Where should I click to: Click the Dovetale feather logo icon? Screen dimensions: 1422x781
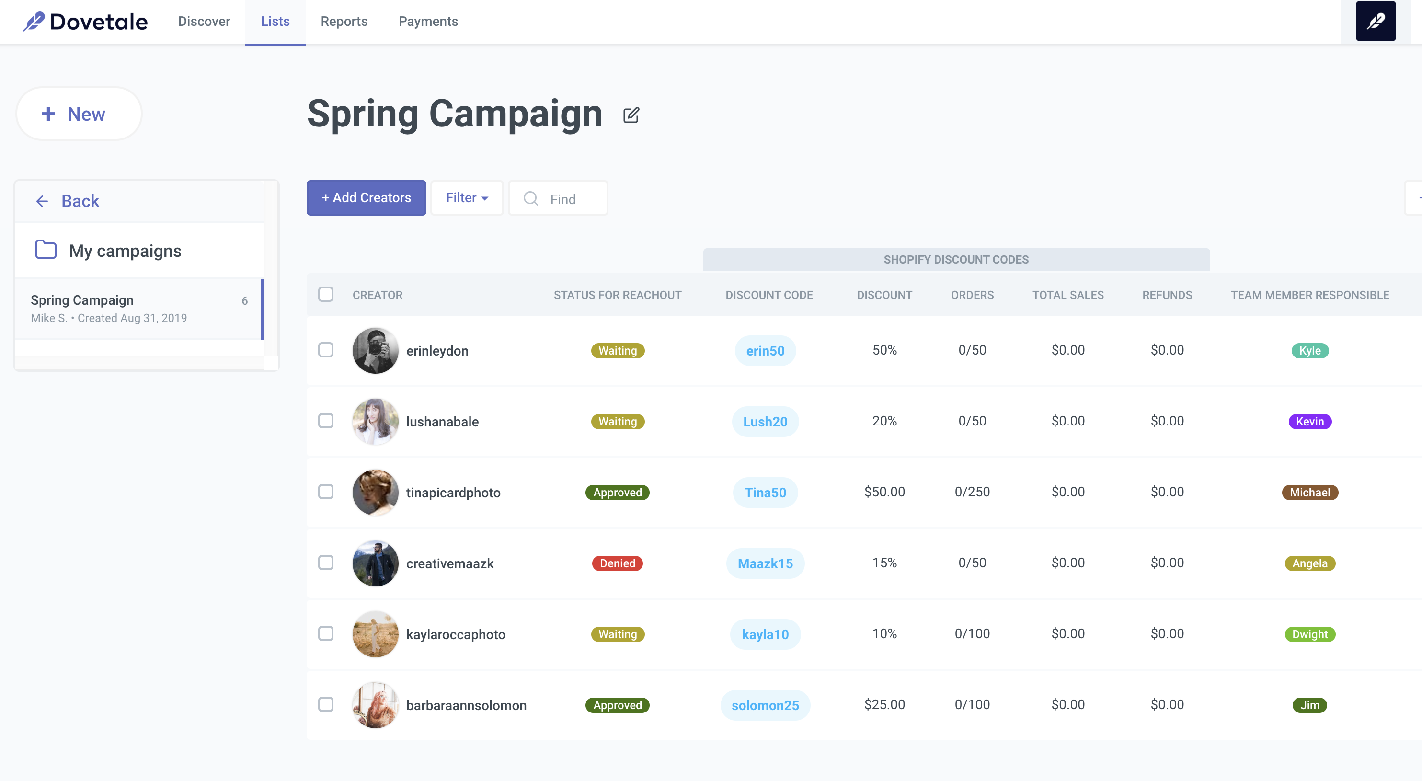(x=34, y=22)
